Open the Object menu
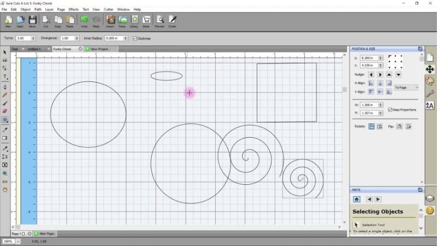This screenshot has width=437, height=246. point(25,9)
